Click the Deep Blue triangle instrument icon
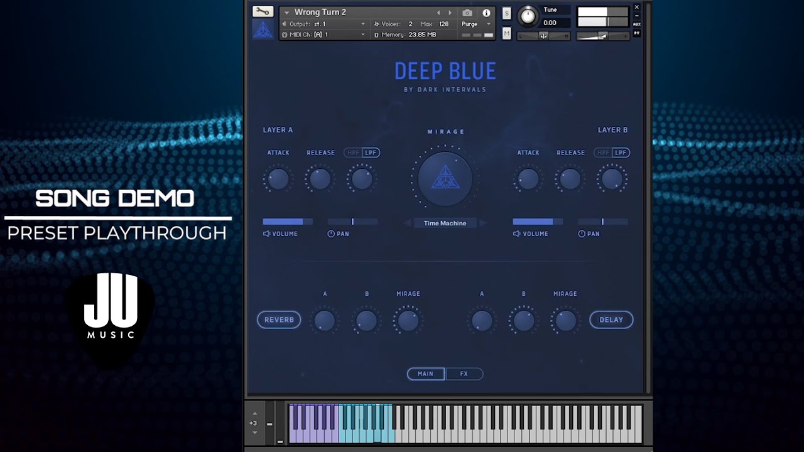The width and height of the screenshot is (804, 452). pyautogui.click(x=263, y=29)
